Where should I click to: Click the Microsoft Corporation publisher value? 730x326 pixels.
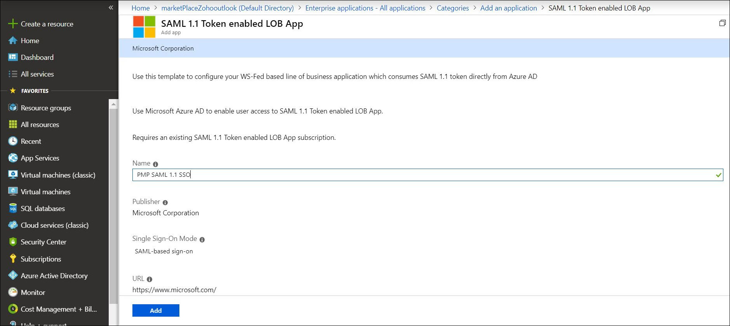pos(166,213)
